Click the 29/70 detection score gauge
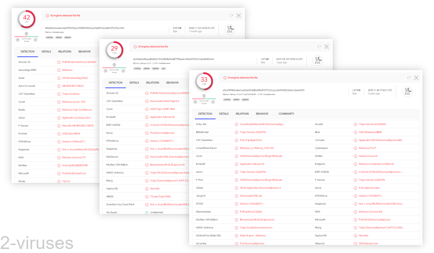The height and width of the screenshot is (253, 434). point(114,50)
